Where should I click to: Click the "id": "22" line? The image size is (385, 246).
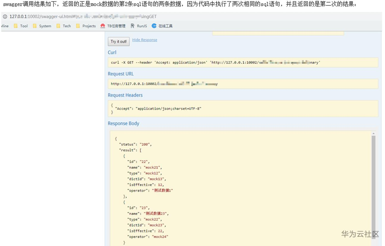tap(138, 162)
